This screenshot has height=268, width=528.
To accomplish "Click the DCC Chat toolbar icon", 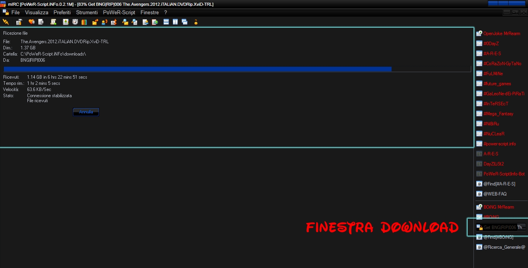I will pyautogui.click(x=104, y=22).
